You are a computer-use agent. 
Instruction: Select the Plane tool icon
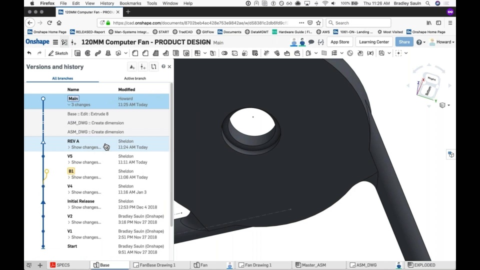coord(324,53)
